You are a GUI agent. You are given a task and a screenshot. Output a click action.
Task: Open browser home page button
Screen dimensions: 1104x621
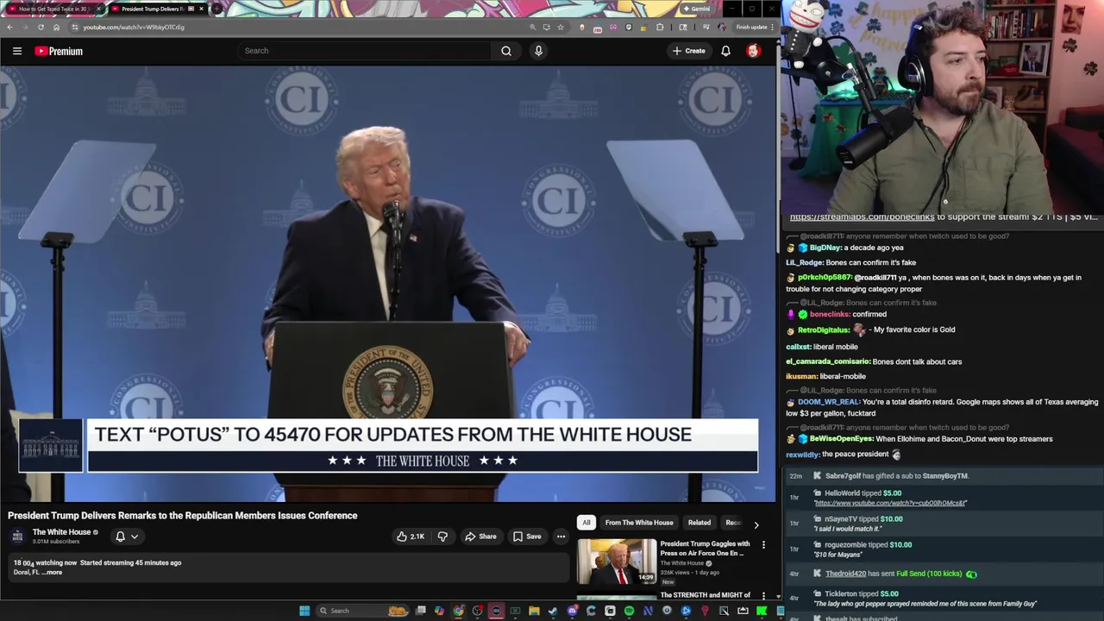pos(56,27)
